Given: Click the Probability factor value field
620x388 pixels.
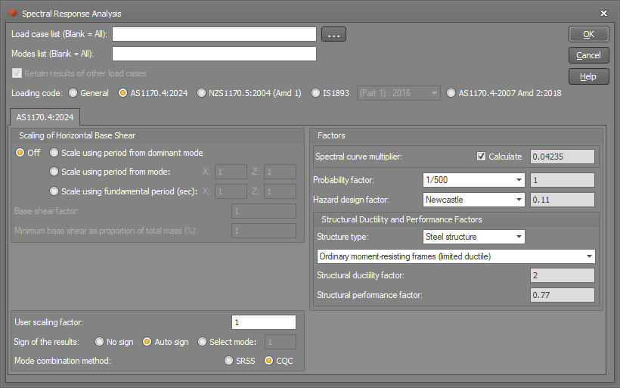Looking at the screenshot, I should pos(563,180).
